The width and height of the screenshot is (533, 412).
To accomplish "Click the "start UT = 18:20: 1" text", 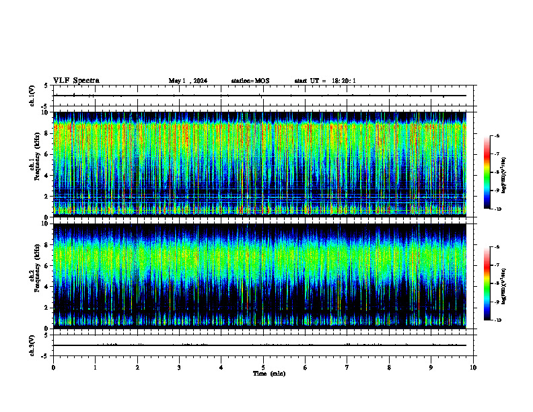I will pos(325,81).
